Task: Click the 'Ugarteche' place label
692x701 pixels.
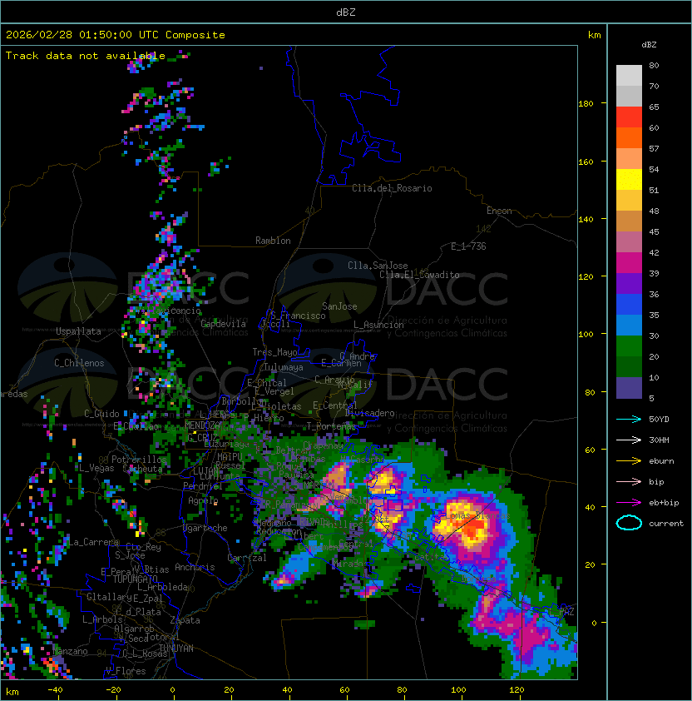Action: pyautogui.click(x=205, y=528)
